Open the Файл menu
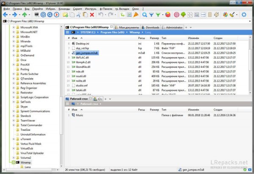254x174 pixels. coord(6,9)
